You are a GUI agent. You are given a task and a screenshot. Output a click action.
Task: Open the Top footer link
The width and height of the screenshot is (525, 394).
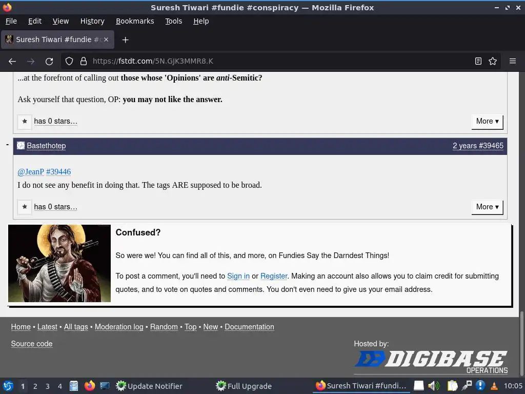(x=191, y=327)
